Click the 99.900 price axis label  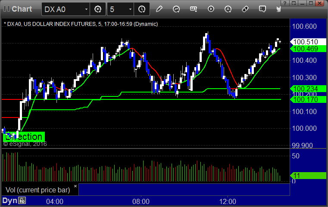tap(302, 145)
